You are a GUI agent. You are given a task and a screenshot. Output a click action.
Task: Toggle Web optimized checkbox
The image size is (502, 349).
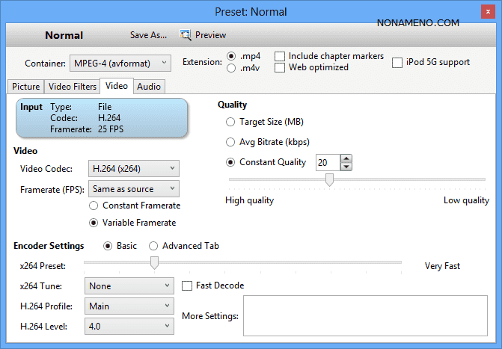coord(280,68)
